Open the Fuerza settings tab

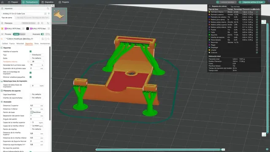(12, 43)
